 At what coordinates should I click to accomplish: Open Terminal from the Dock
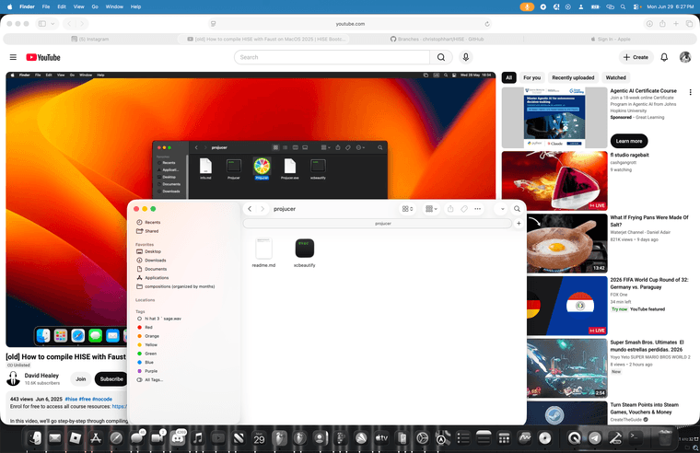click(x=636, y=438)
